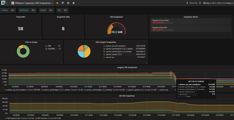
Task: Expand the VM All dropdown
Action: [66, 10]
